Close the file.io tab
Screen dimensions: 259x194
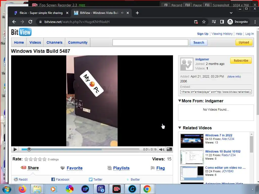(x=67, y=13)
